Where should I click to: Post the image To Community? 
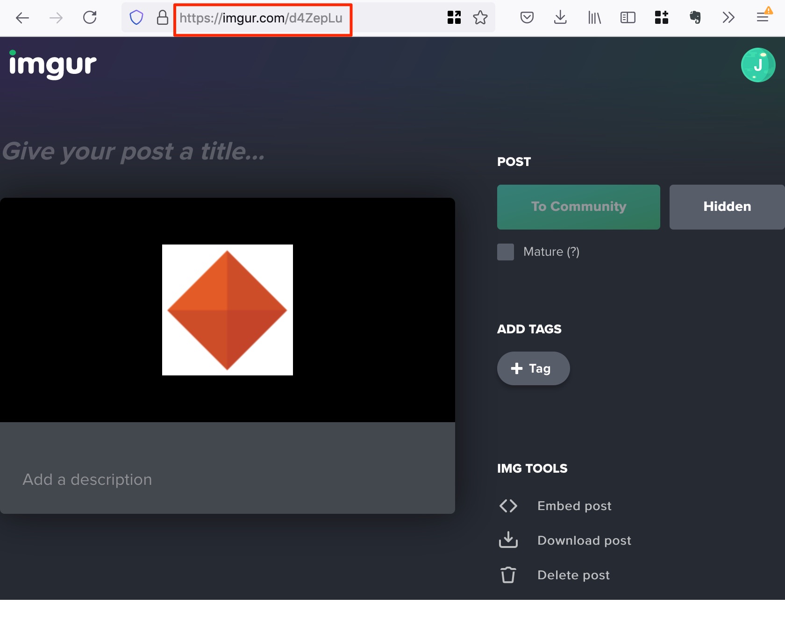point(578,207)
